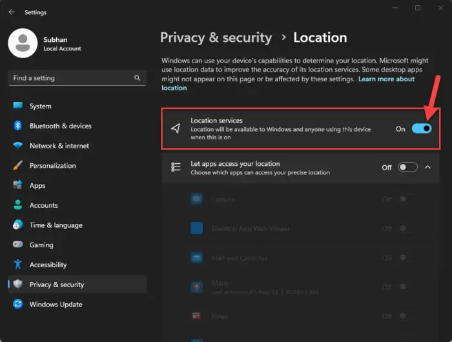Screen dimensions: 452x342
Task: Click Learn more about location link
Action: coord(386,79)
